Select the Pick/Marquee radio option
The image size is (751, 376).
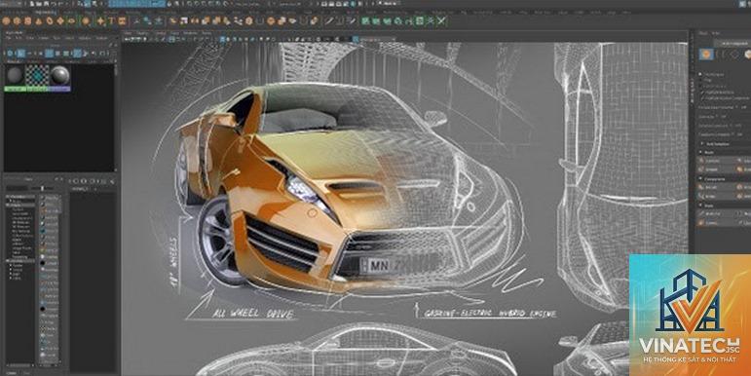point(700,74)
